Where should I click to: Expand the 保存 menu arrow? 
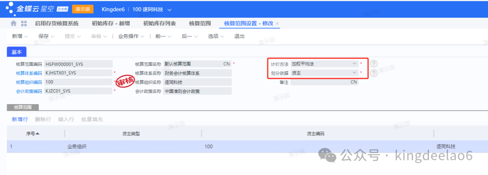coord(52,37)
